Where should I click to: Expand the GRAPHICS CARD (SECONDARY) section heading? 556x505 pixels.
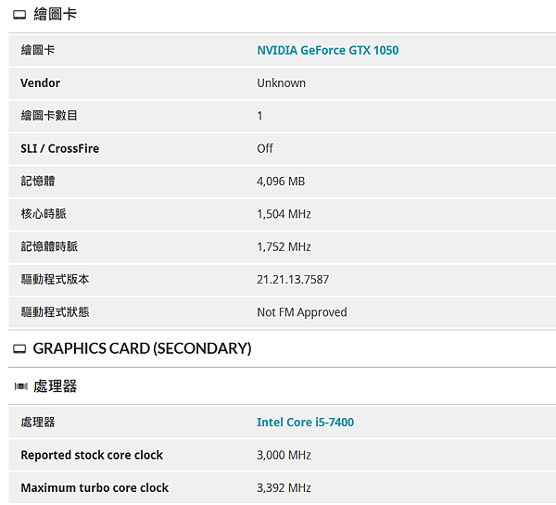pyautogui.click(x=142, y=348)
